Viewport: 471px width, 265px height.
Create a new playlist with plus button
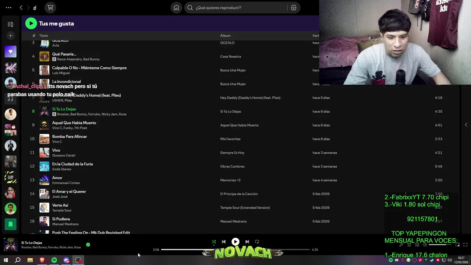[10, 36]
